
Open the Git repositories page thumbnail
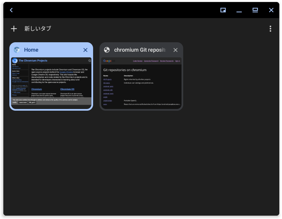coord(141,83)
